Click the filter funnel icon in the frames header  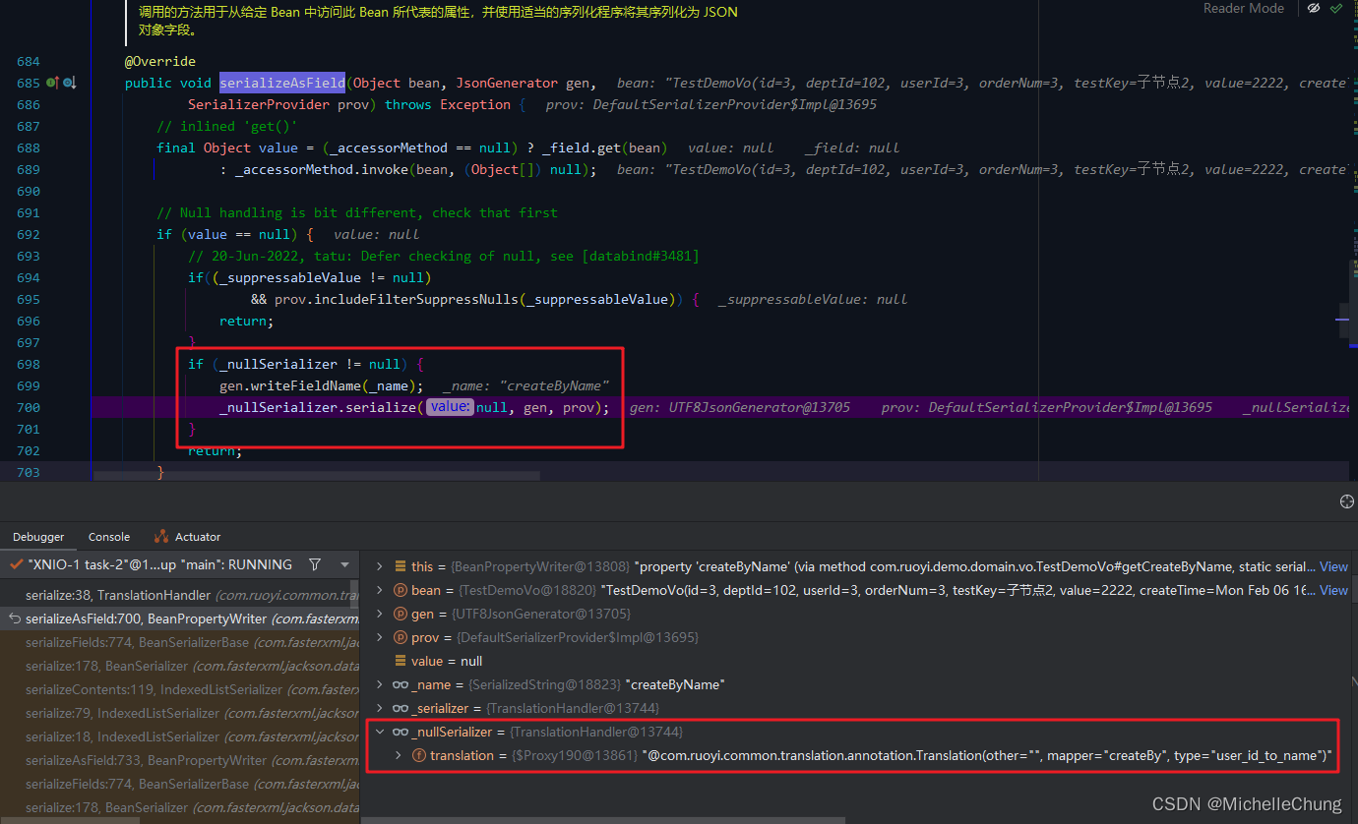pyautogui.click(x=315, y=564)
